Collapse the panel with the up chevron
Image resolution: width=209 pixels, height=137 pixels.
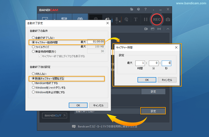(x=168, y=29)
